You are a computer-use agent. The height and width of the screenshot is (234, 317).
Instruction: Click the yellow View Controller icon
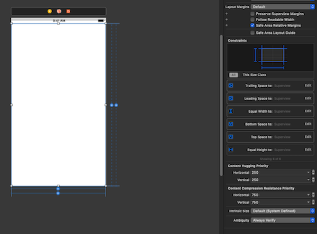pos(50,11)
